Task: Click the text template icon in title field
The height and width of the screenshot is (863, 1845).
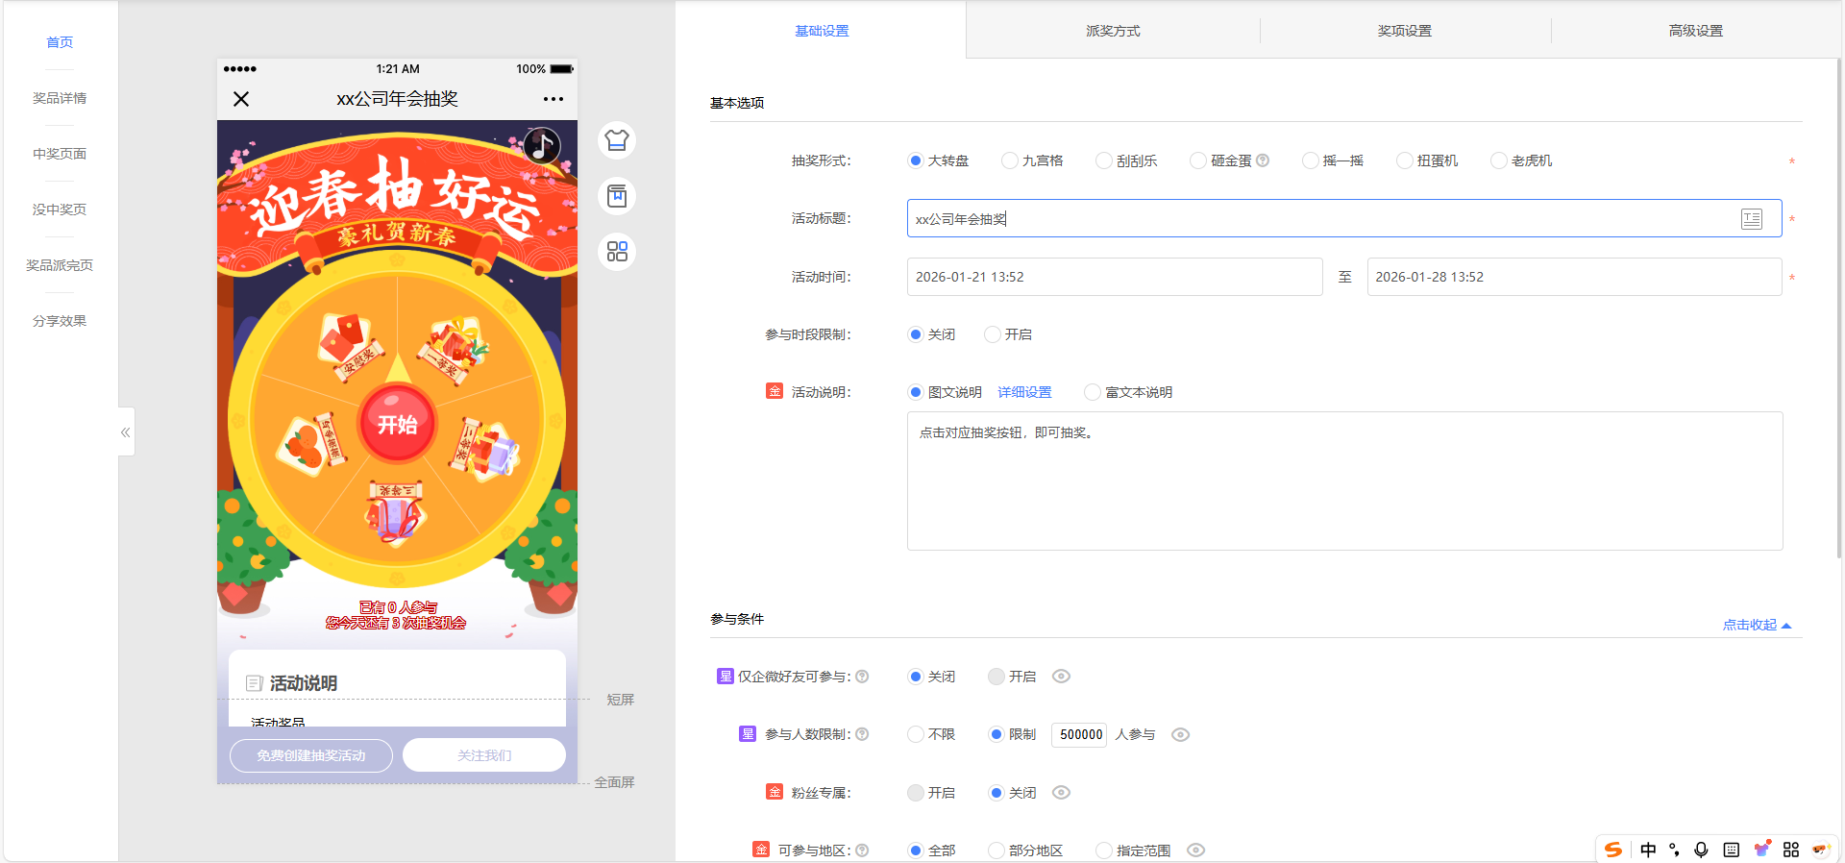Action: coord(1752,219)
